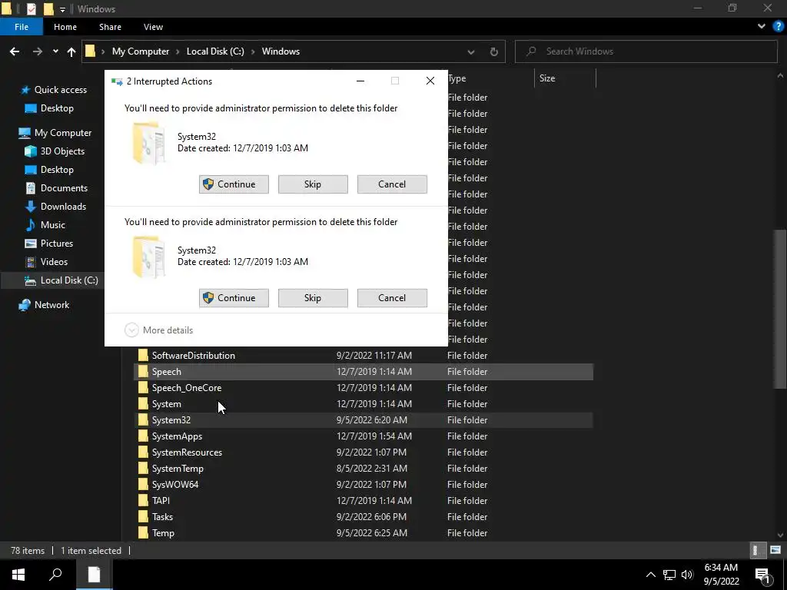Open the File menu tab
The height and width of the screenshot is (590, 787).
click(21, 27)
